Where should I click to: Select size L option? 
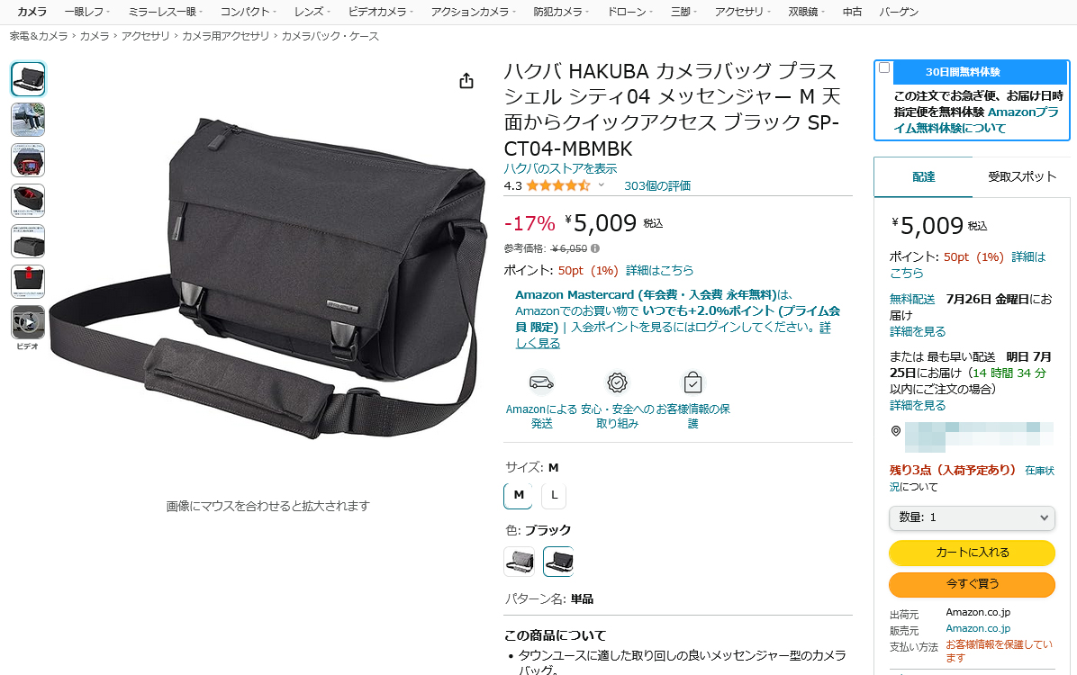554,495
